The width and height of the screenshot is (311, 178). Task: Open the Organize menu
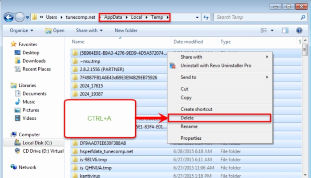click(x=21, y=30)
